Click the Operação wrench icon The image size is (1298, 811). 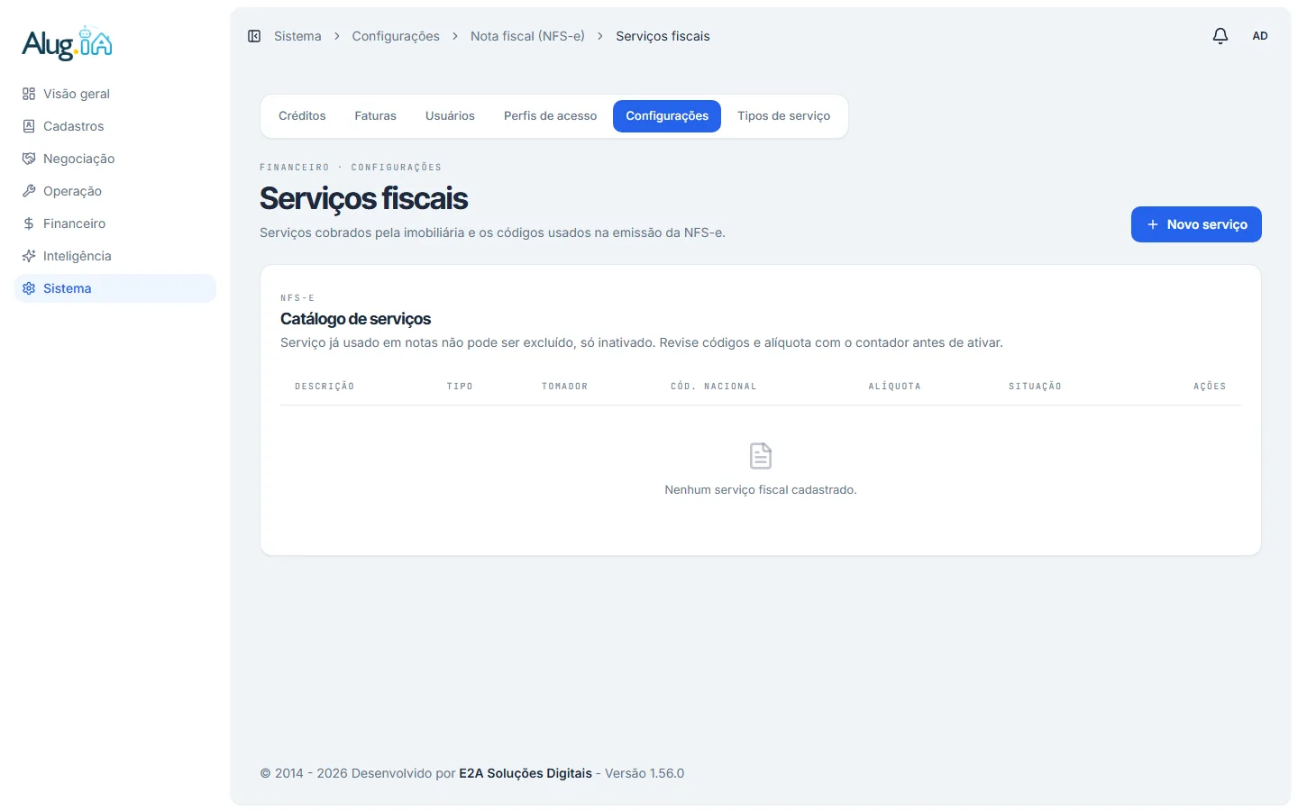point(29,191)
